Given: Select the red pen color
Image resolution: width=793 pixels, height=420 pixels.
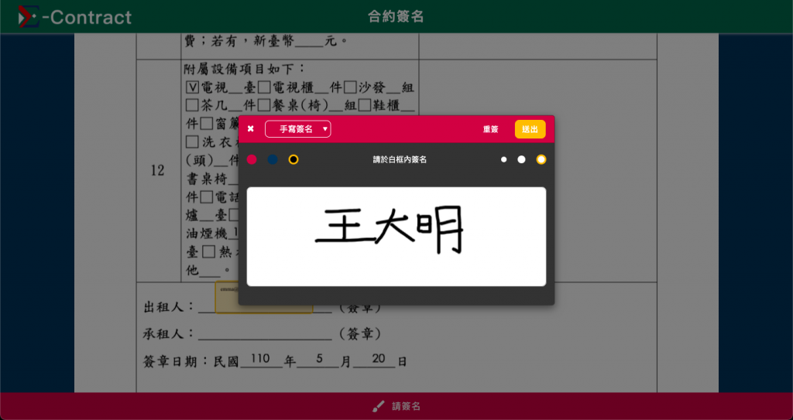Looking at the screenshot, I should [x=252, y=159].
